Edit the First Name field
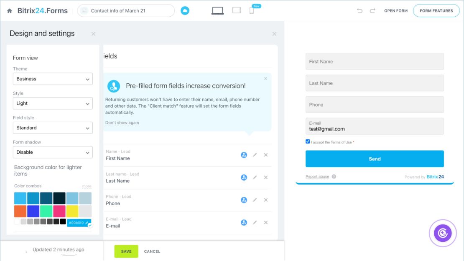The image size is (464, 261). pyautogui.click(x=255, y=155)
